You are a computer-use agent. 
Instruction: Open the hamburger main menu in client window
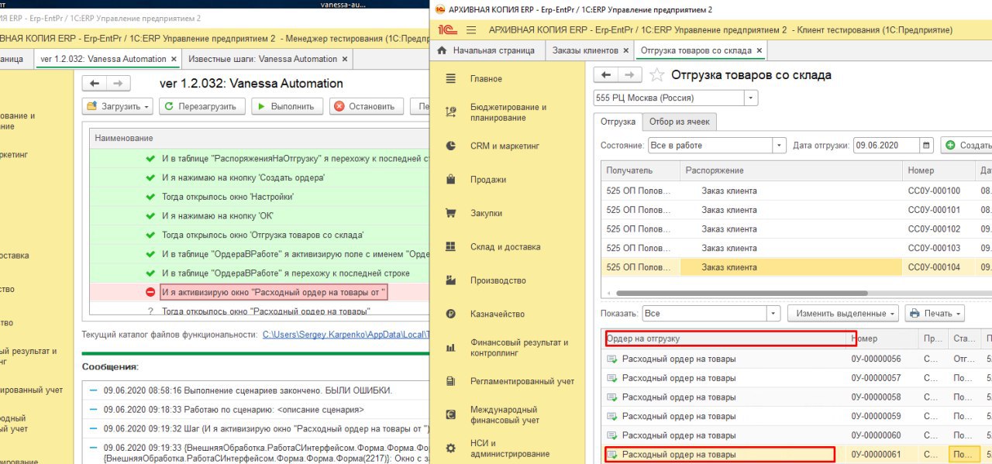point(471,30)
